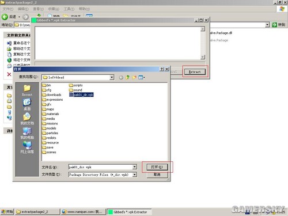Image resolution: width=288 pixels, height=216 pixels.
Task: Click the Open button in dialog
Action: (157, 167)
